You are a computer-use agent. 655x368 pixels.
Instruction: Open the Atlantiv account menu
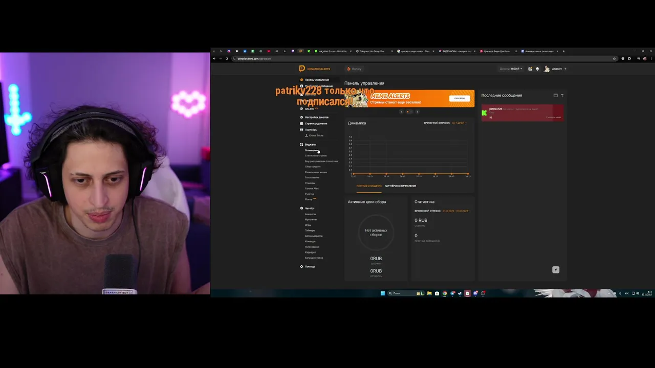tap(558, 68)
